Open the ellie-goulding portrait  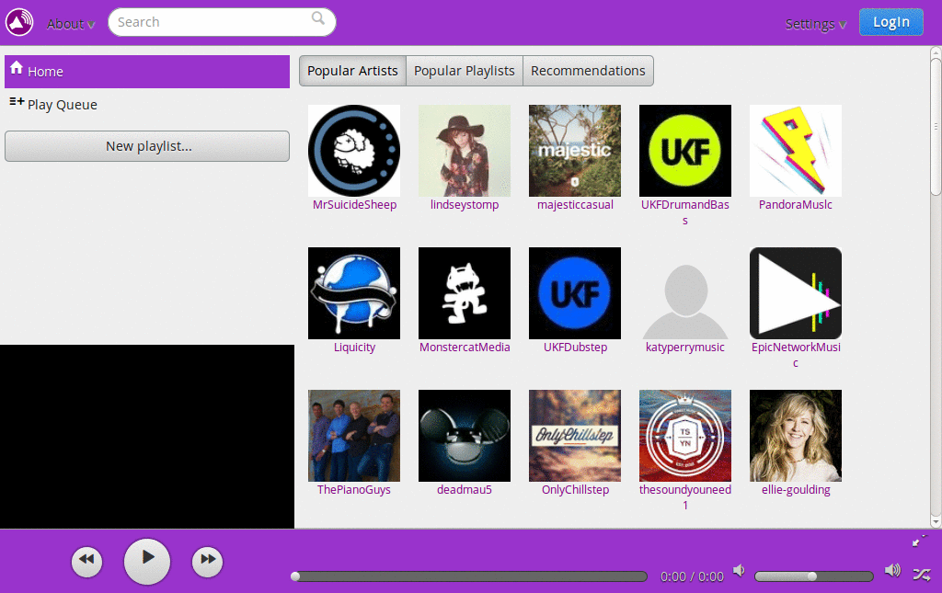point(796,436)
